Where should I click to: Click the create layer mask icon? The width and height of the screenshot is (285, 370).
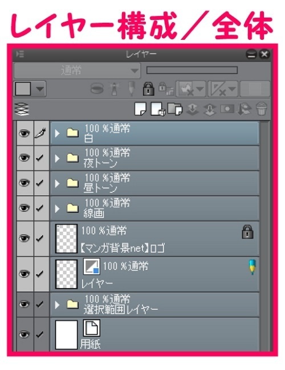(x=227, y=109)
